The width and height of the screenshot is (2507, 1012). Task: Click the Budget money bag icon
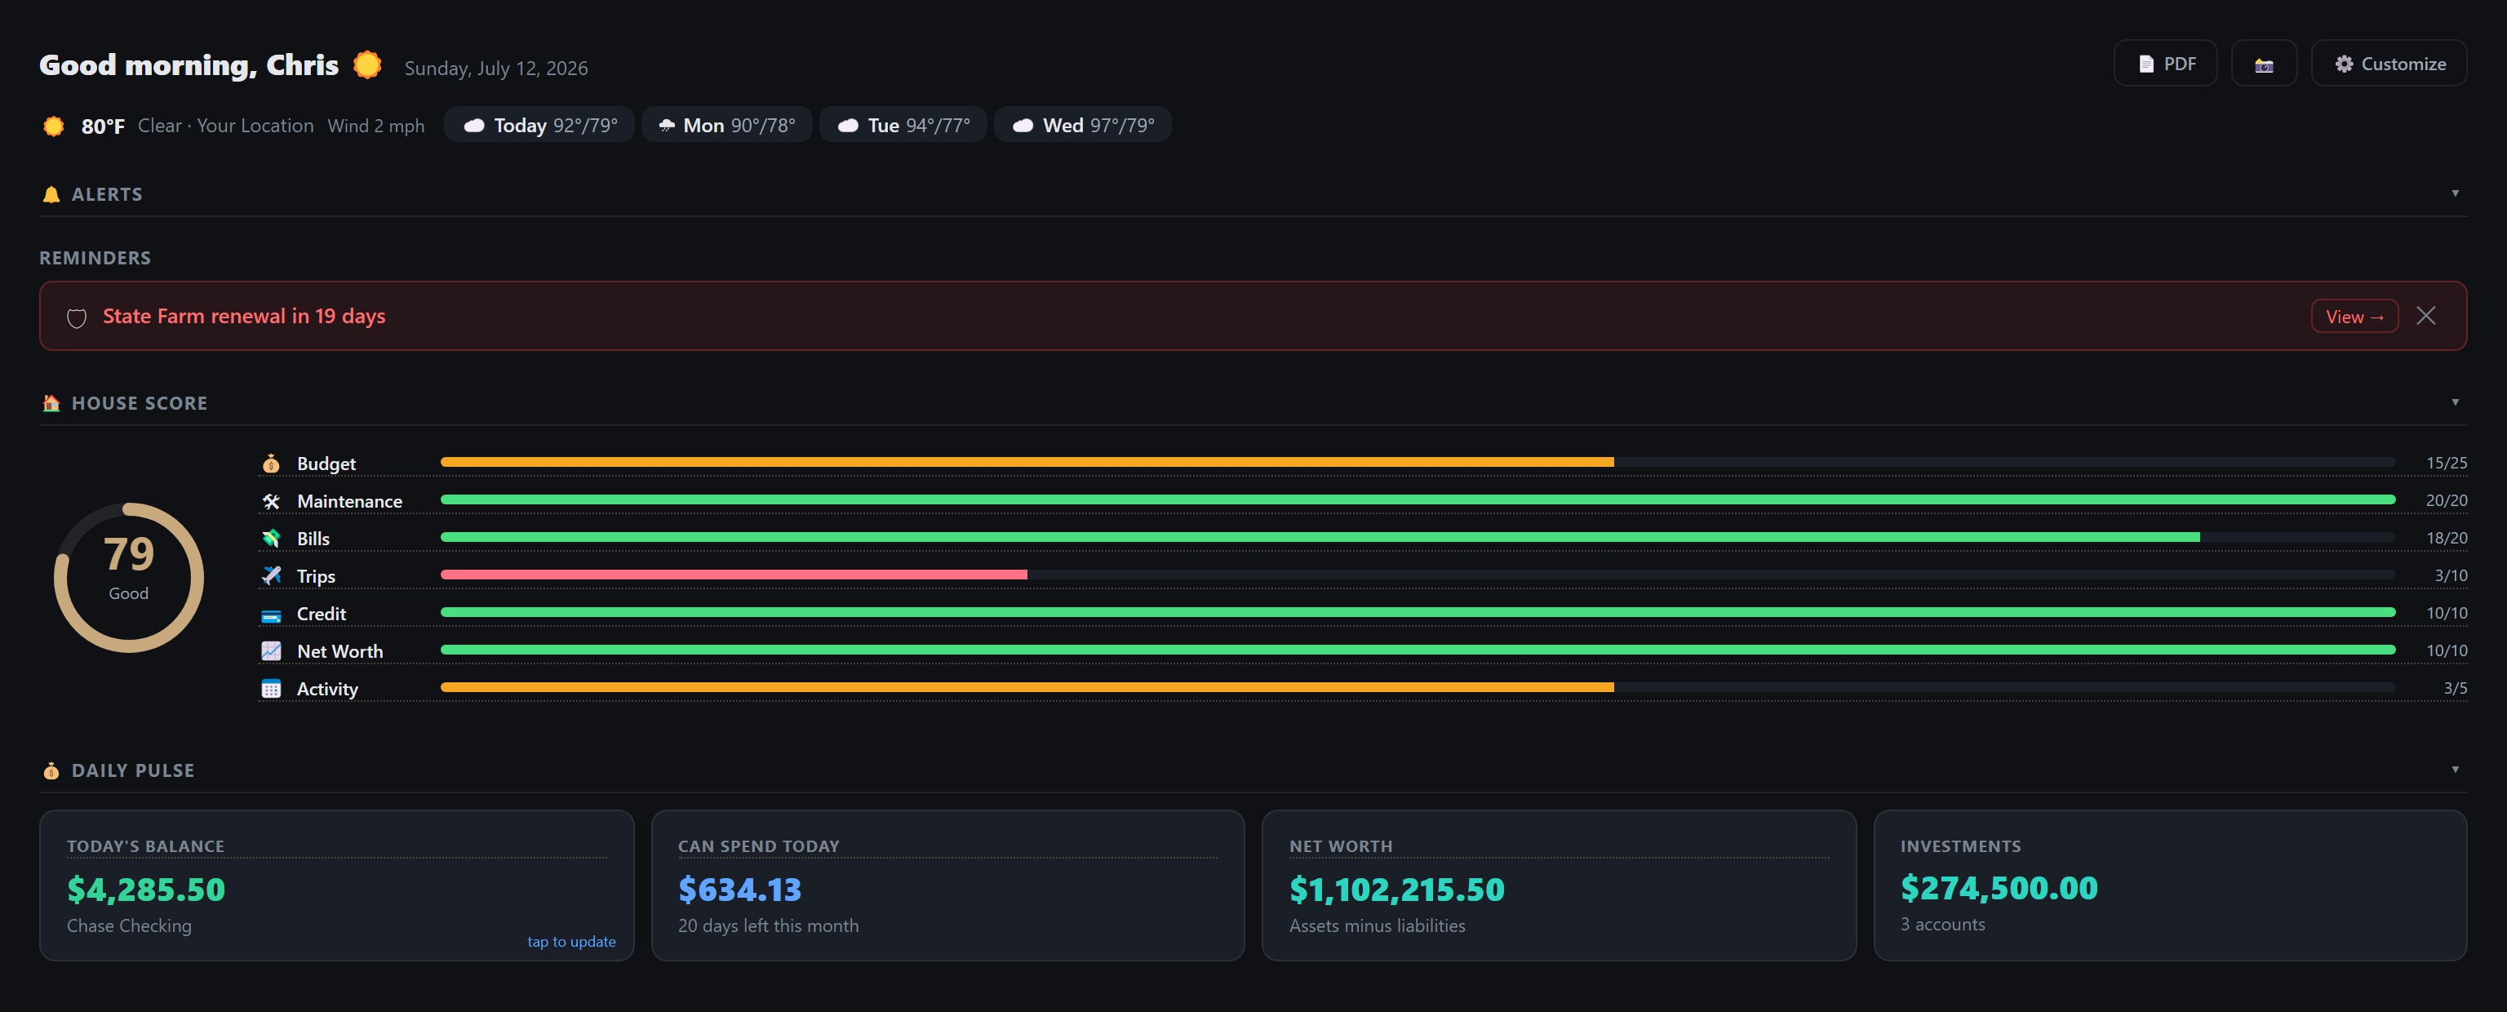click(272, 464)
